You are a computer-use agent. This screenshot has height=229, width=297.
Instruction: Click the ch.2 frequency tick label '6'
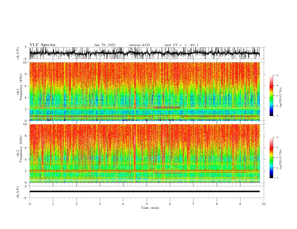(x=26, y=148)
